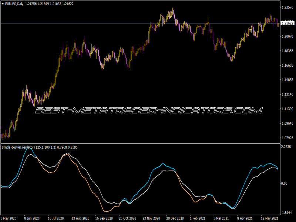This screenshot has height=222, width=296.
Task: Click the 8 Apr 2021 date label
Action: pyautogui.click(x=245, y=218)
